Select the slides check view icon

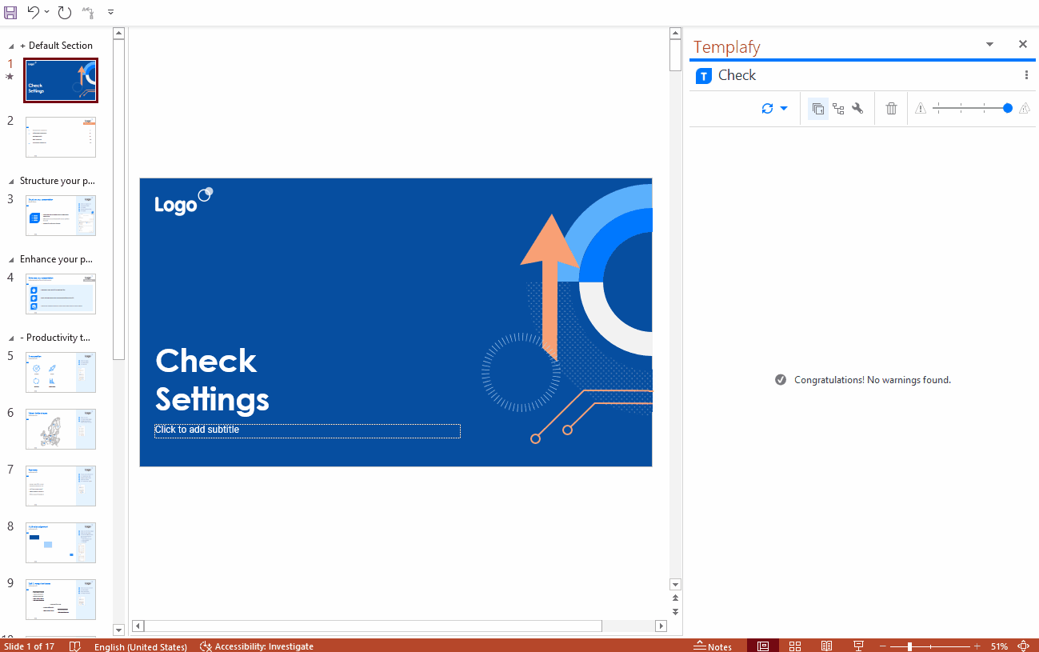[x=817, y=108]
